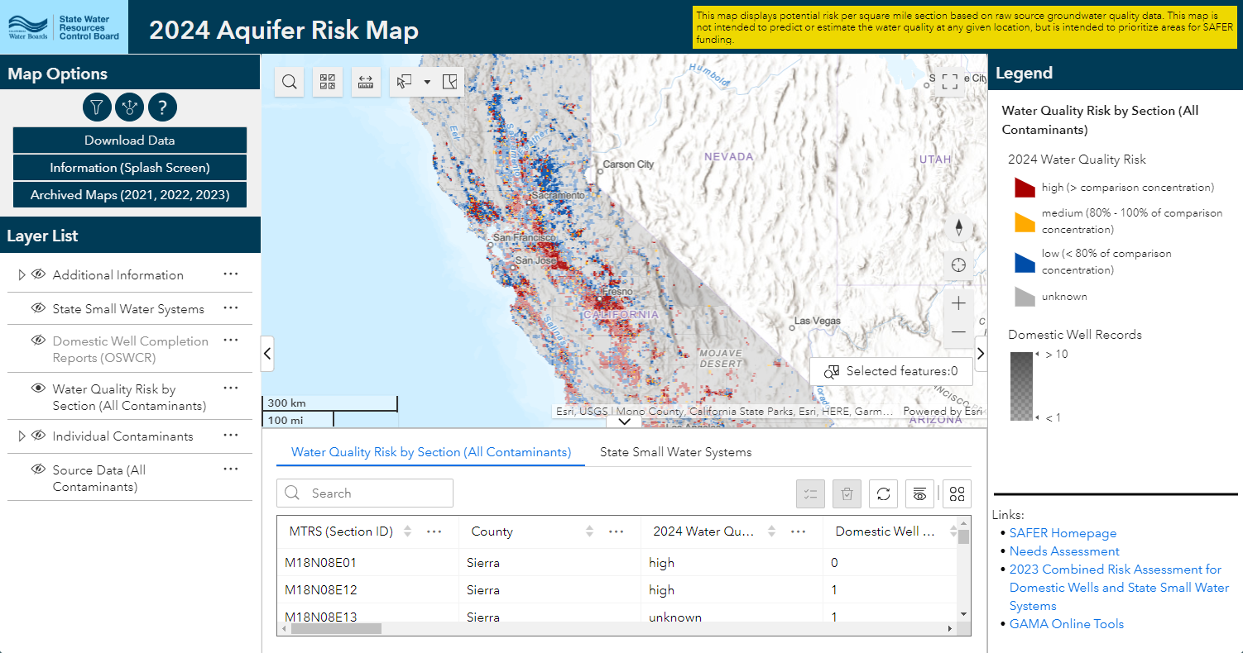This screenshot has height=653, width=1243.
Task: Expand the Individual Contaminants layer group
Action: pos(22,436)
